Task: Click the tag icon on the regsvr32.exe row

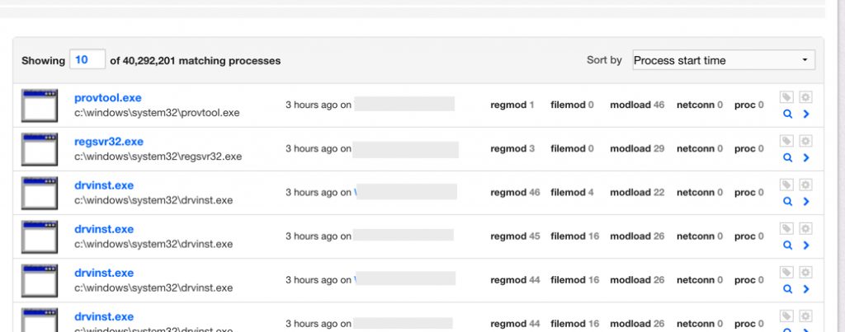Action: tap(787, 141)
